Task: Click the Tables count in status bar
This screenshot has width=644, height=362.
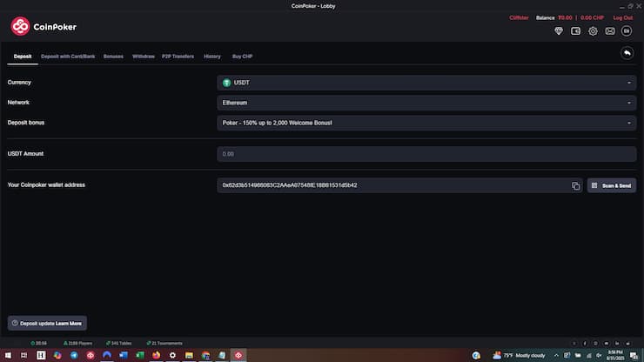Action: click(x=118, y=343)
